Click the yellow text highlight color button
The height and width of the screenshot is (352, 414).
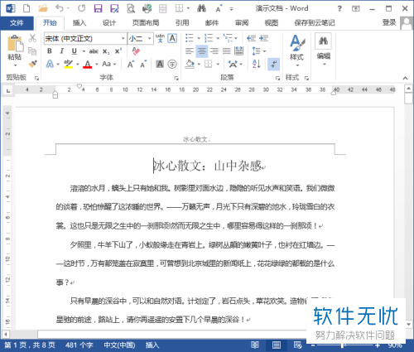coord(68,65)
